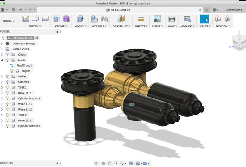246x167 pixels.
Task: Hide the TUBE:1 component lightbulb
Action: pos(8,87)
